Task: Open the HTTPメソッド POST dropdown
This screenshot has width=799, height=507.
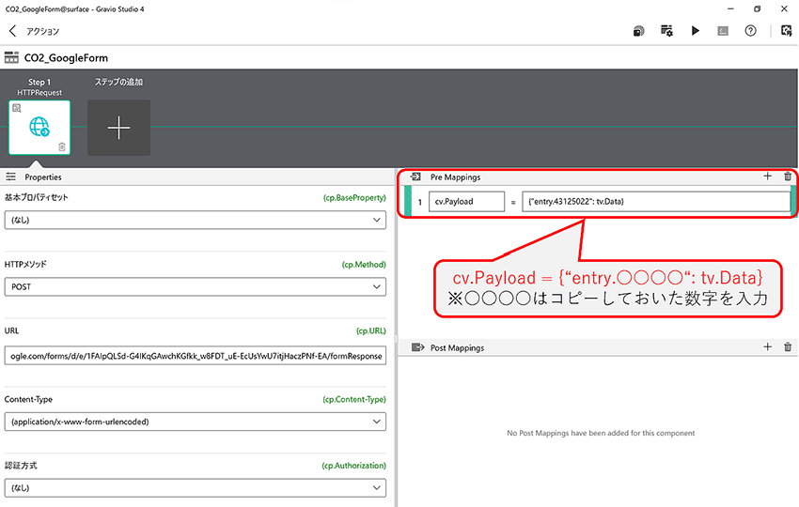Action: click(196, 286)
